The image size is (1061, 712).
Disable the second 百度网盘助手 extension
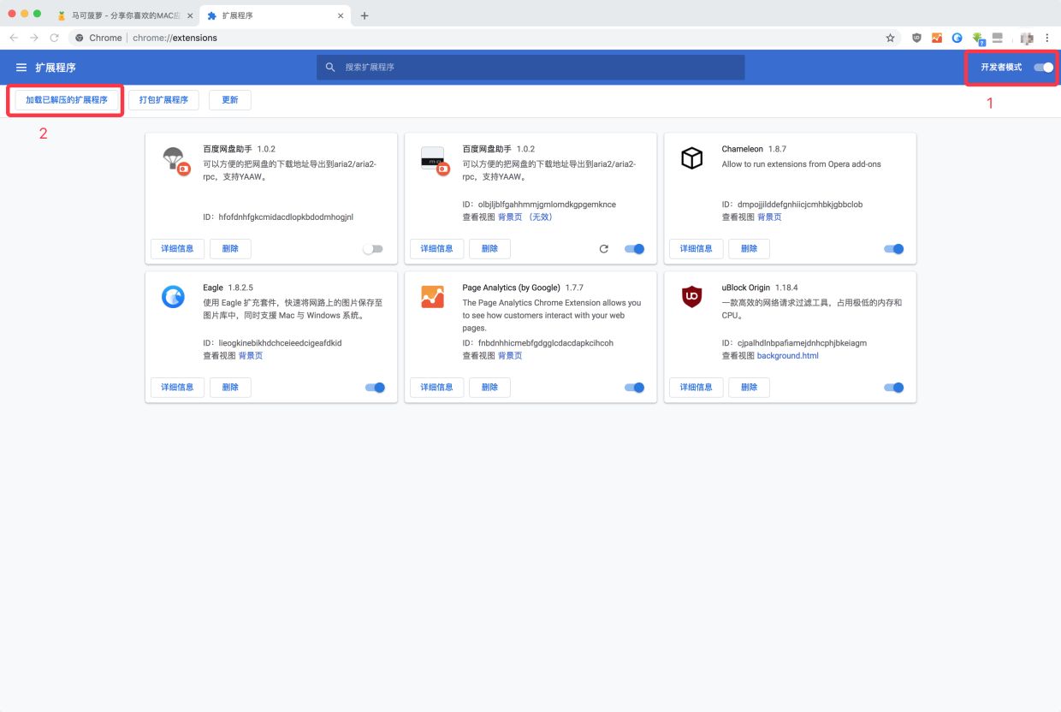click(634, 249)
